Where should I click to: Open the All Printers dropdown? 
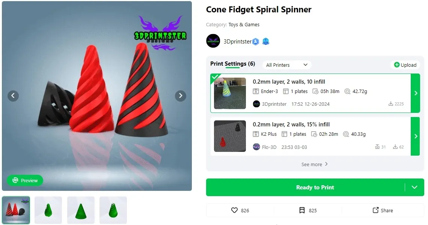(x=286, y=65)
